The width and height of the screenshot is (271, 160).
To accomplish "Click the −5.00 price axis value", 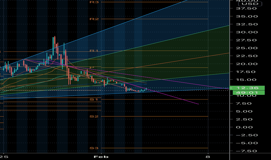I will pos(247,143).
